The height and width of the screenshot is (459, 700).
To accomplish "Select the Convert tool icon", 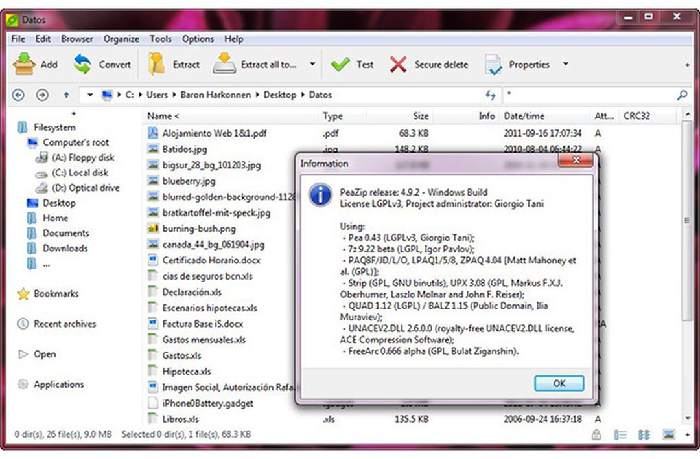I will (x=83, y=62).
